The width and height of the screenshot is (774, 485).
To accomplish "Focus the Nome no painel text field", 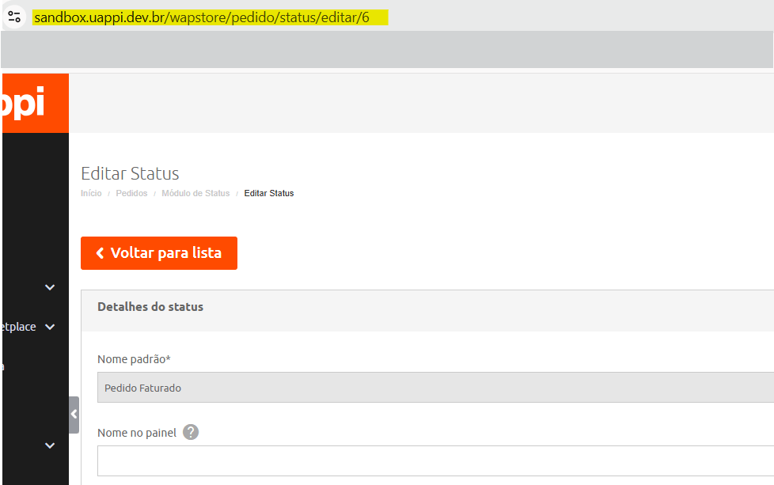I will (x=435, y=460).
